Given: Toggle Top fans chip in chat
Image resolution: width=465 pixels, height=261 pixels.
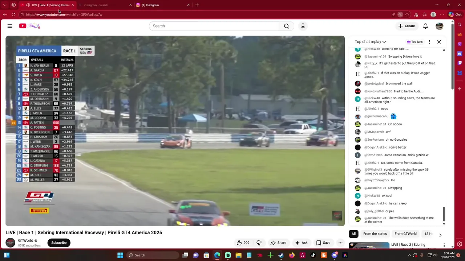Looking at the screenshot, I should pos(415,42).
